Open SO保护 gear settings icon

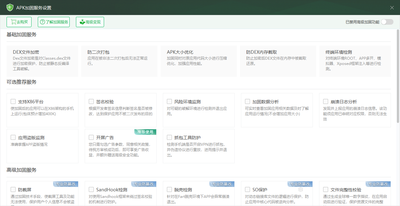click(301, 189)
